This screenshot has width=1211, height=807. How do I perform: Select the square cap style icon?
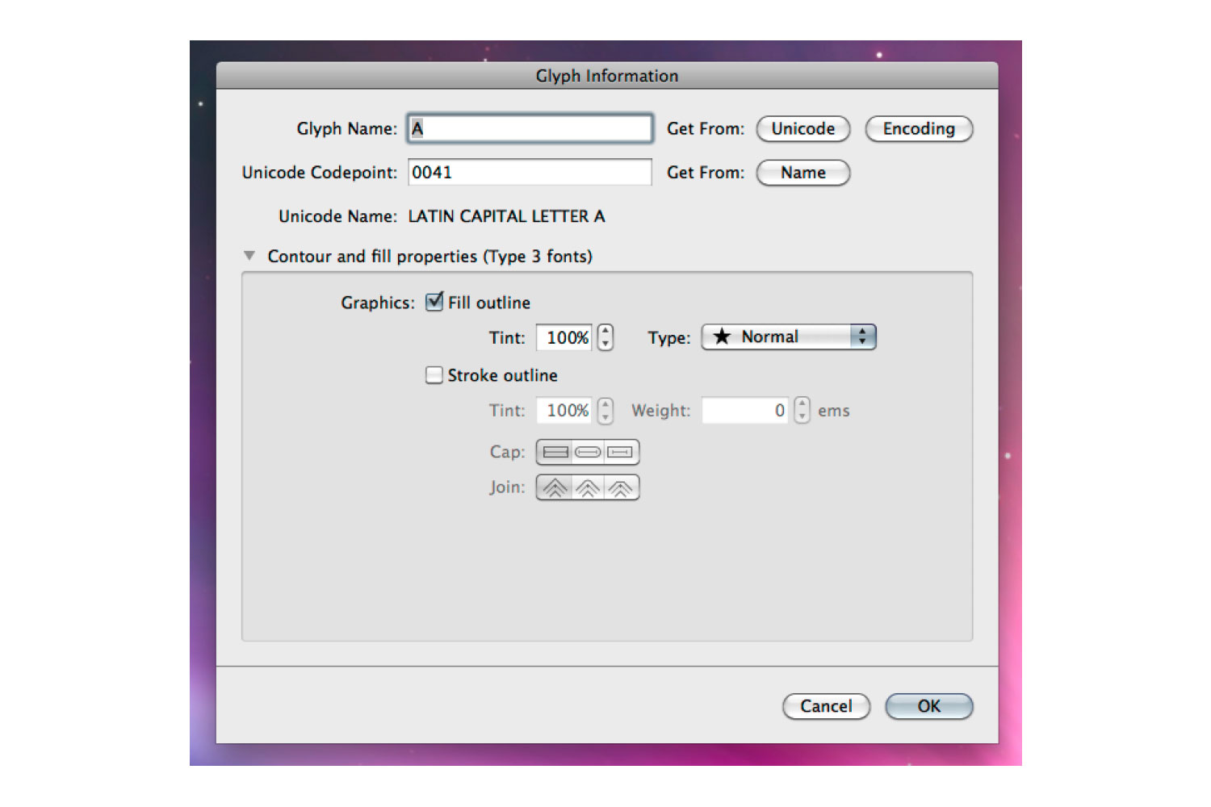coord(620,452)
